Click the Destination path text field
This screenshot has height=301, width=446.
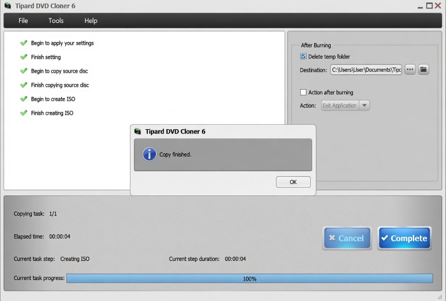pyautogui.click(x=366, y=69)
